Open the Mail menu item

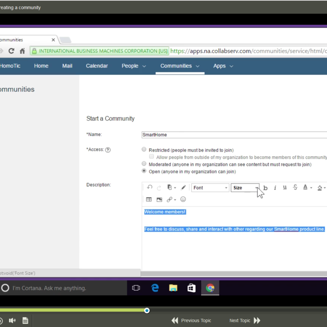point(67,66)
